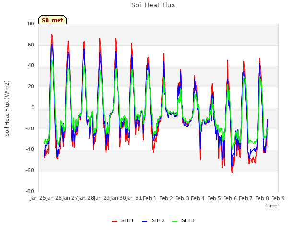Click the lowest SHF1 trough on Feb 6
Screen dimensions: 307x230
(x=232, y=172)
